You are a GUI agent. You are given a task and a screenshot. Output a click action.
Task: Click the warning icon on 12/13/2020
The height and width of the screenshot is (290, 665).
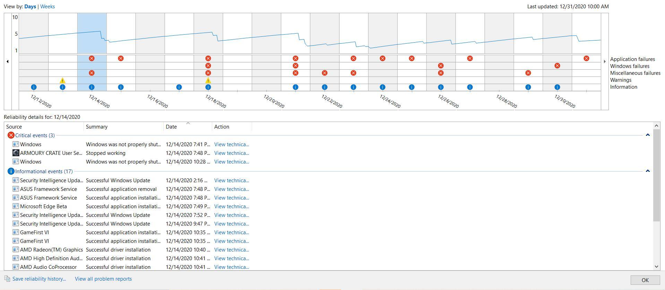[62, 80]
